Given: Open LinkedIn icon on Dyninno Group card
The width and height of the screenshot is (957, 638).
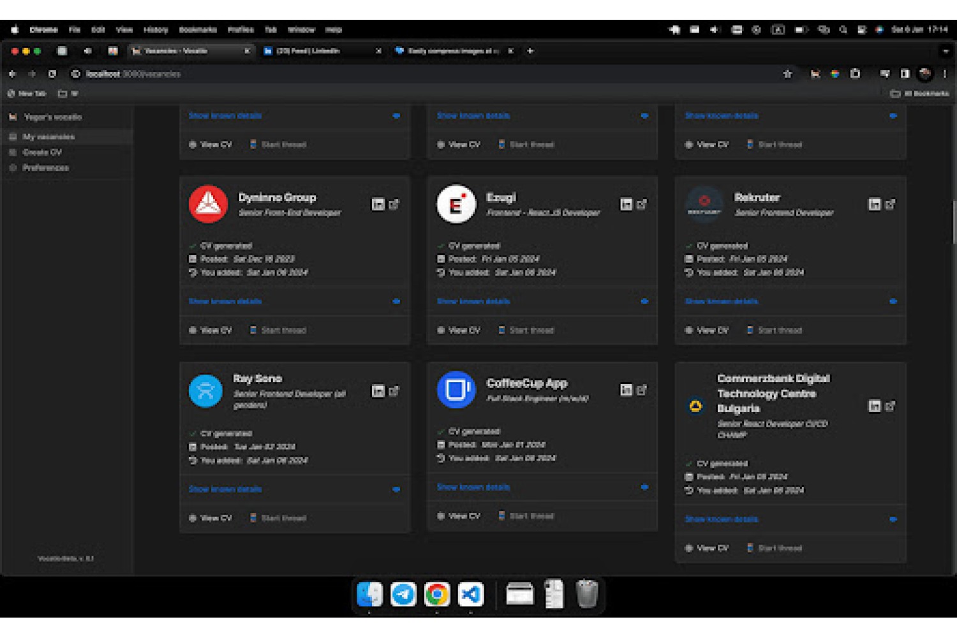Looking at the screenshot, I should [x=378, y=204].
